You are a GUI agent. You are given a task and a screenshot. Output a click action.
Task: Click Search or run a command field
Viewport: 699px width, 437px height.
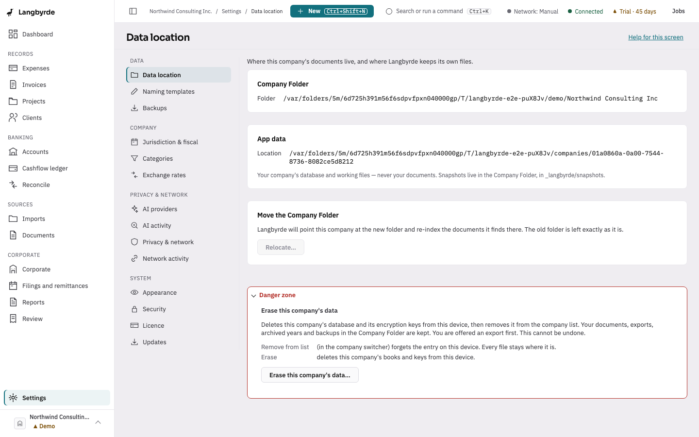(x=438, y=11)
